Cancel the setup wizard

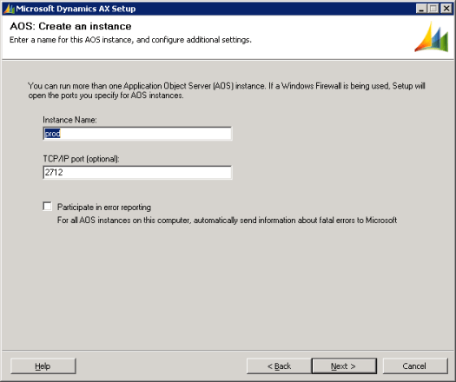(x=415, y=366)
